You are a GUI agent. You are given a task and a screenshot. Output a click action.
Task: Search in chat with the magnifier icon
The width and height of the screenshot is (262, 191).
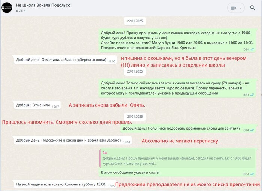[x=252, y=8]
